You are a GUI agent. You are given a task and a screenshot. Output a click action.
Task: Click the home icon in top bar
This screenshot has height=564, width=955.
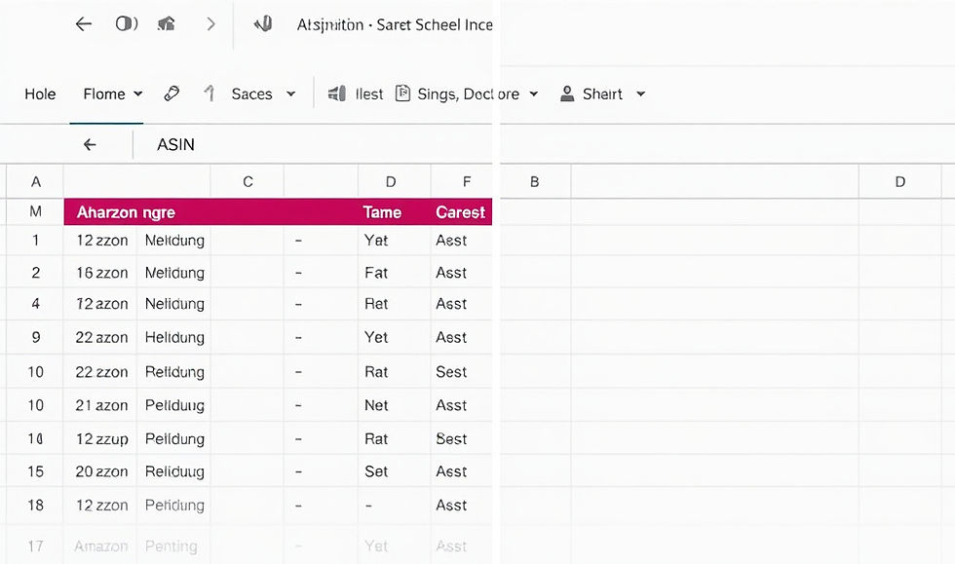click(166, 23)
